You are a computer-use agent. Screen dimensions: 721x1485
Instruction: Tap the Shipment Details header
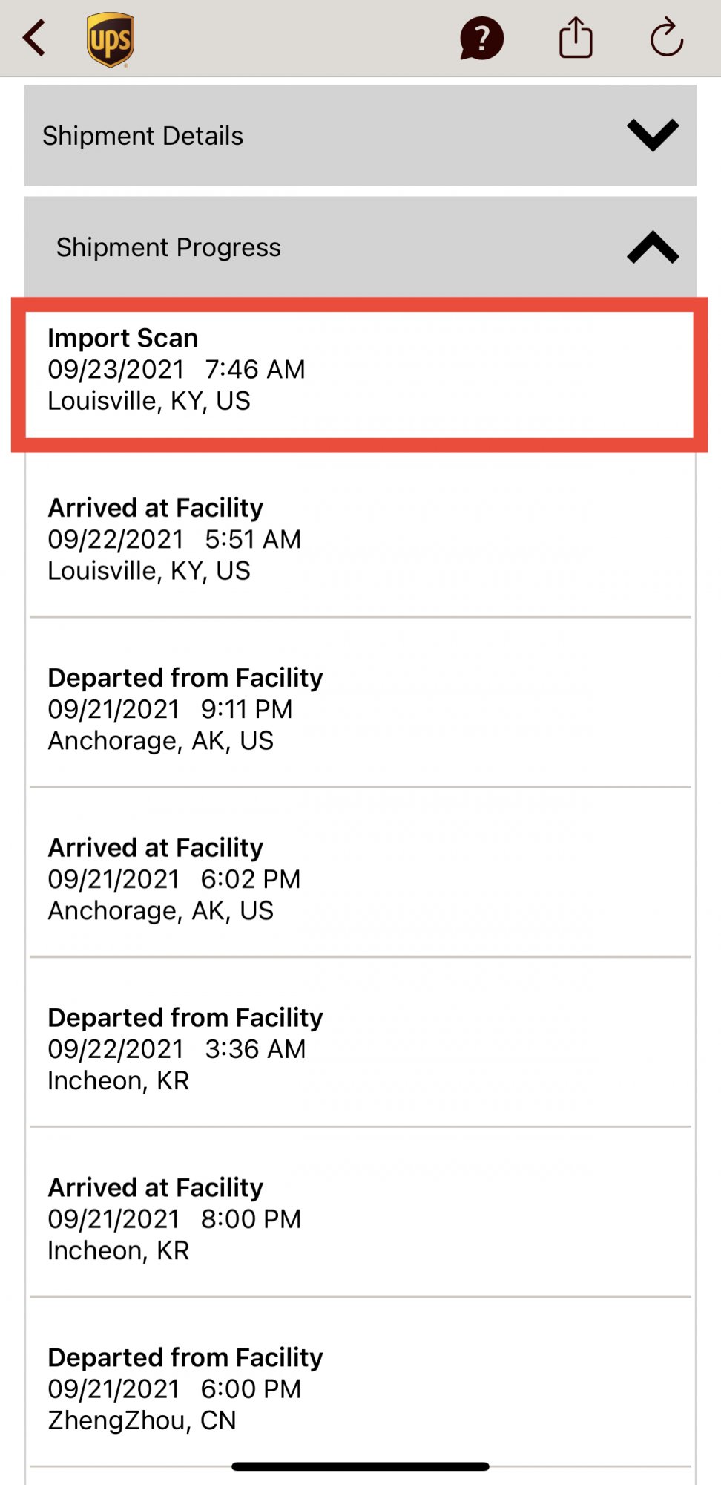point(142,136)
